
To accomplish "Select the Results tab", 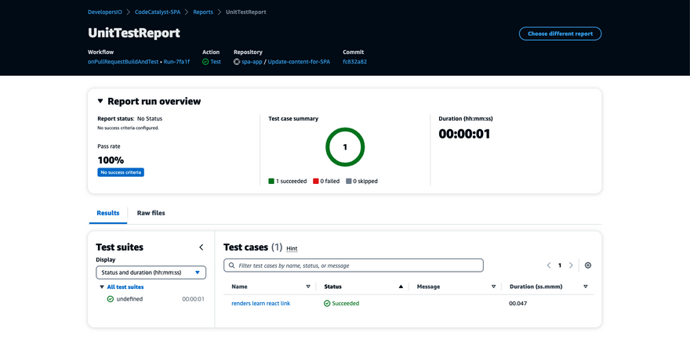I will click(107, 213).
